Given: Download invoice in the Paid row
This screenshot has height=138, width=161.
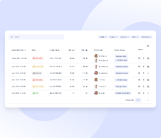Looking at the screenshot, I should click(144, 93).
